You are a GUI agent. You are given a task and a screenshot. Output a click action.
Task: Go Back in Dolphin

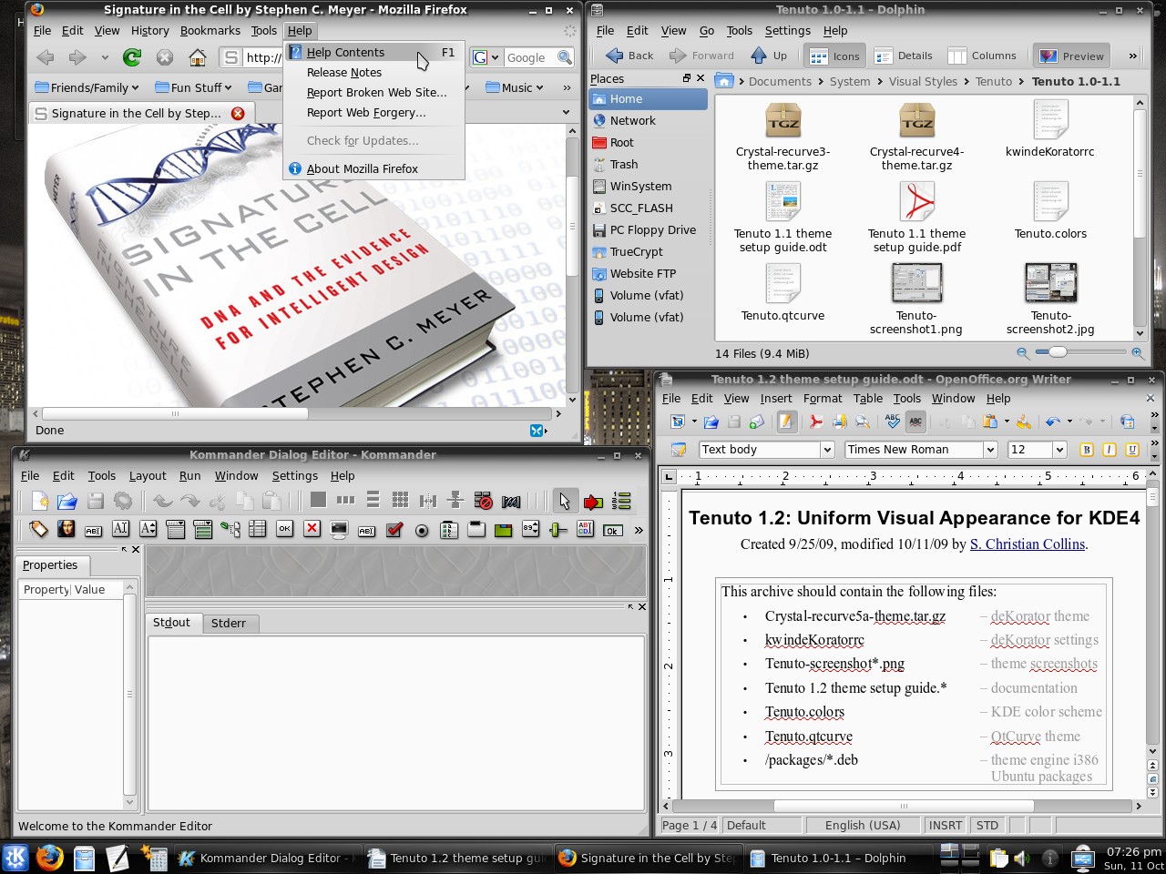pyautogui.click(x=630, y=56)
